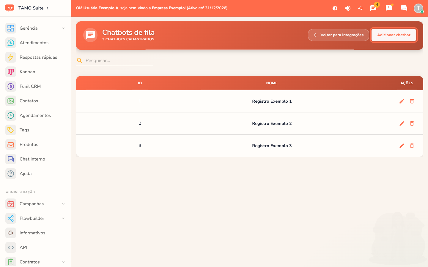The width and height of the screenshot is (428, 267).
Task: Open the user avatar profile menu
Action: pos(418,8)
